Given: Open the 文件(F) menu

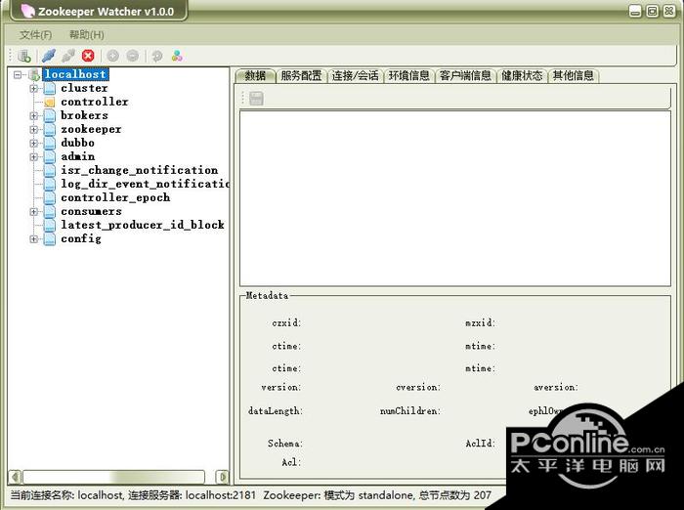Looking at the screenshot, I should click(36, 35).
